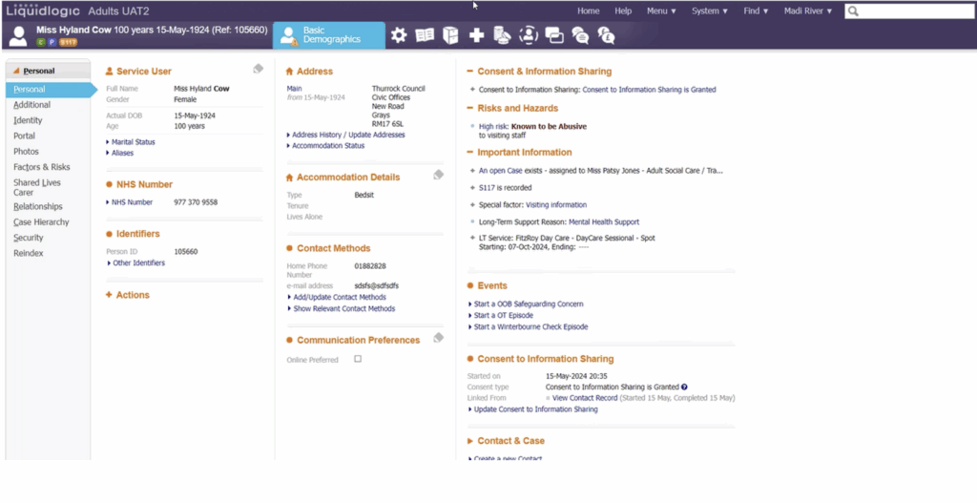Open the Find dropdown in the header
Image resolution: width=977 pixels, height=503 pixels.
click(756, 11)
